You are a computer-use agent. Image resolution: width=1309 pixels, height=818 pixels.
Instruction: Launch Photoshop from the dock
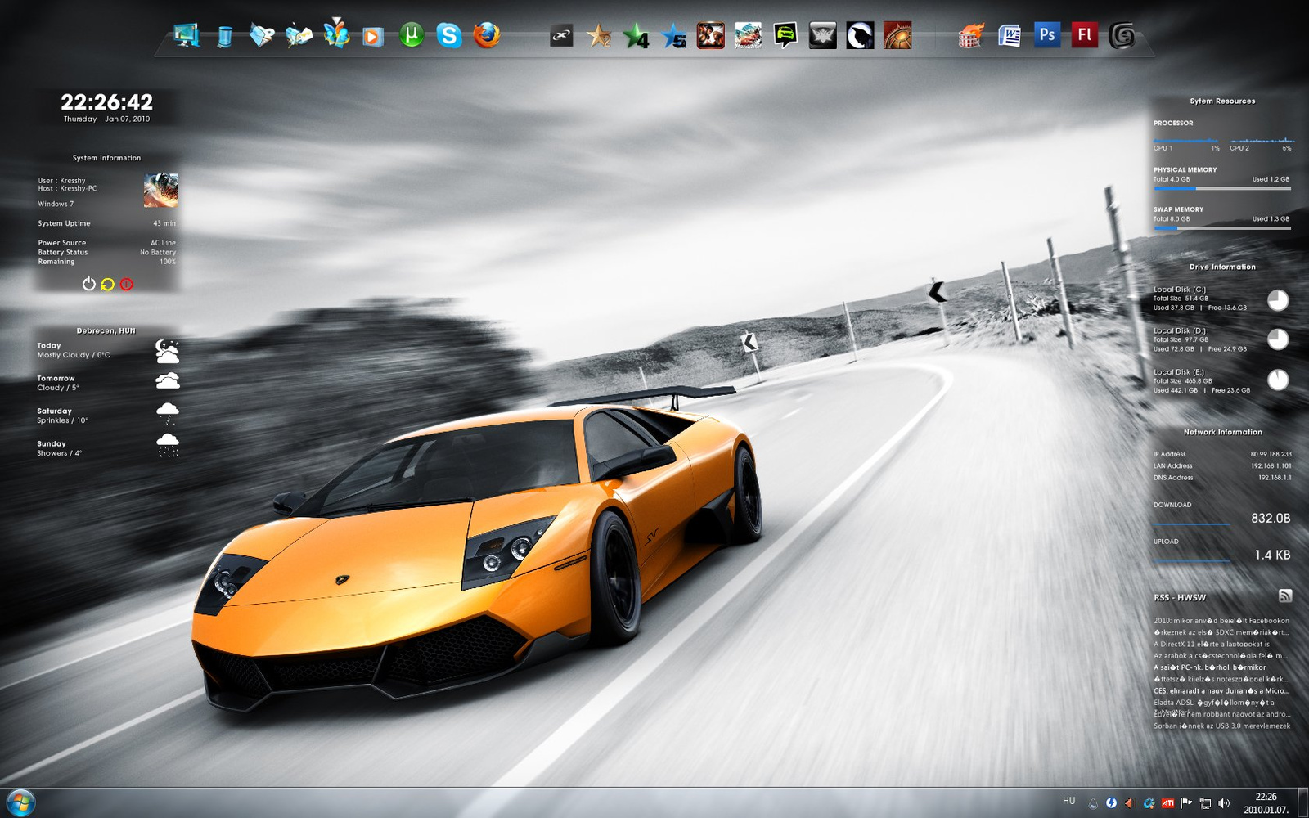click(x=1047, y=35)
